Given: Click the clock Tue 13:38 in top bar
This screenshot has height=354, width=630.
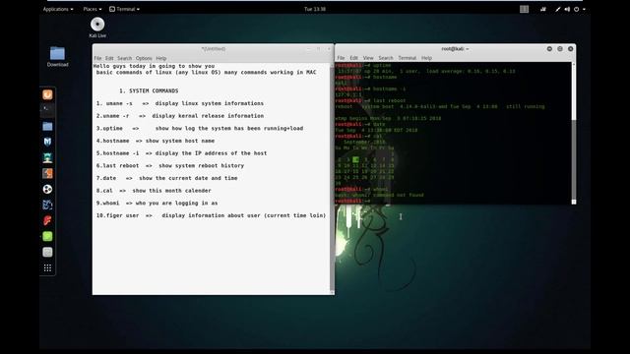Looking at the screenshot, I should click(x=315, y=9).
